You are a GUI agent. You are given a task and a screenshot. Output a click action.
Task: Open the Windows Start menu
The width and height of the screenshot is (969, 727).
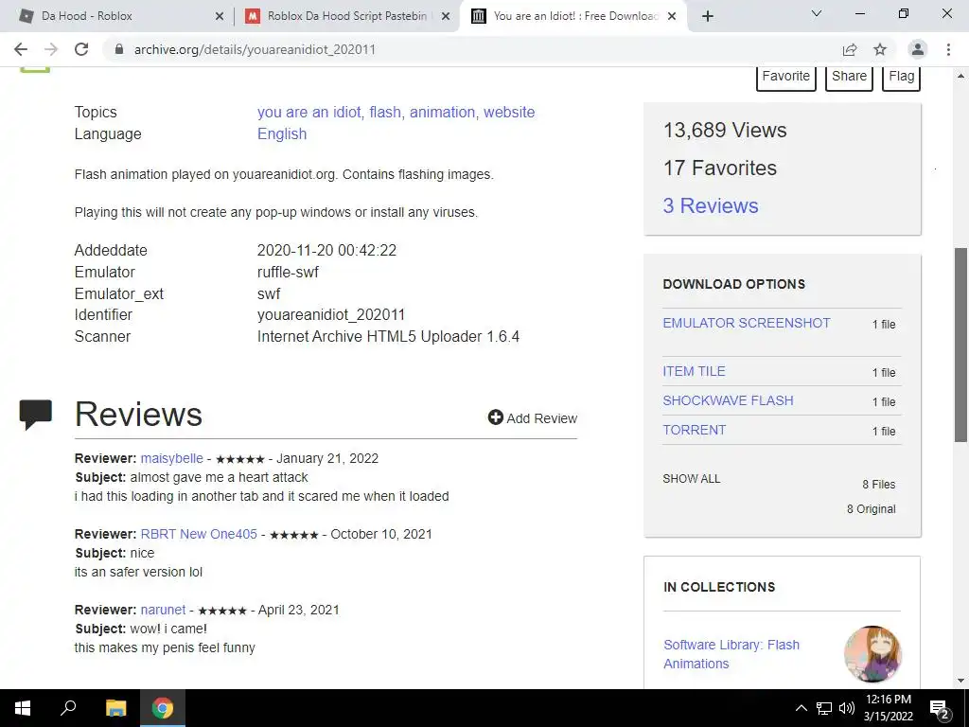[x=23, y=708]
